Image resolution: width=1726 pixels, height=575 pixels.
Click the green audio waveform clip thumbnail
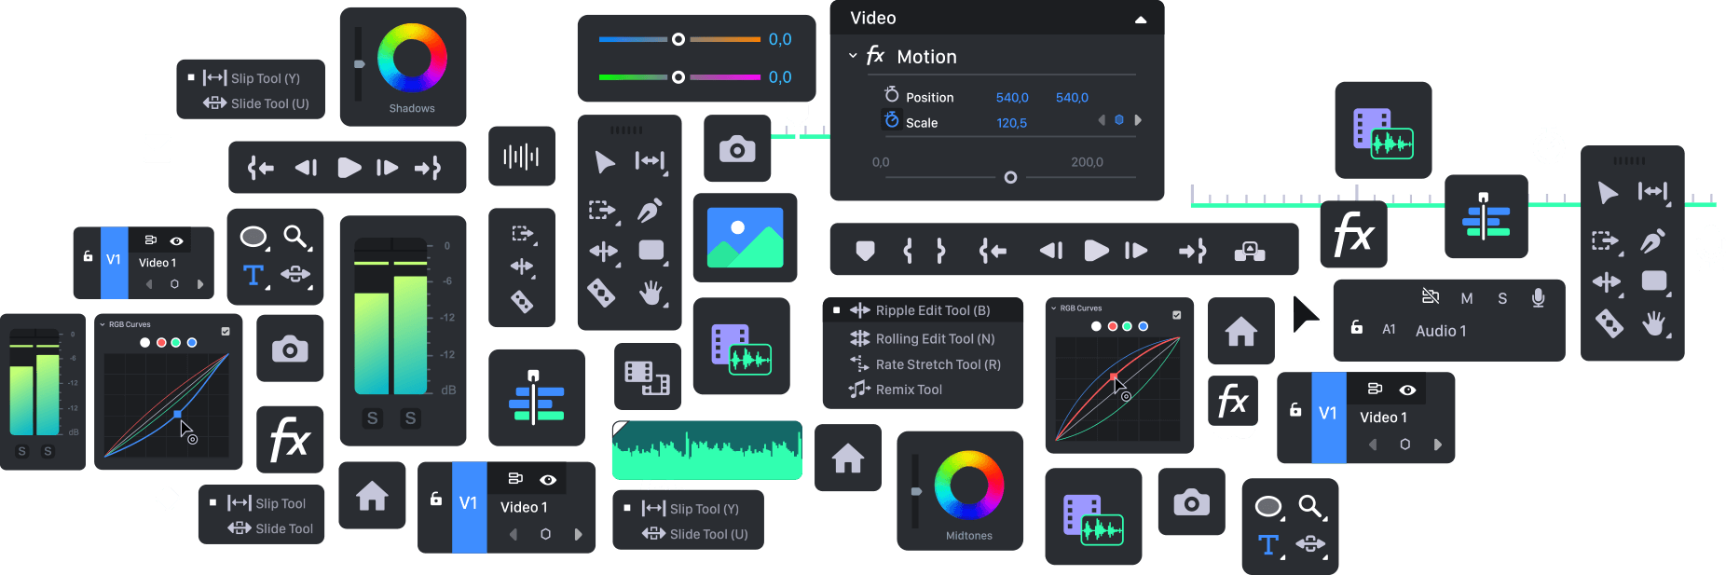coord(706,450)
